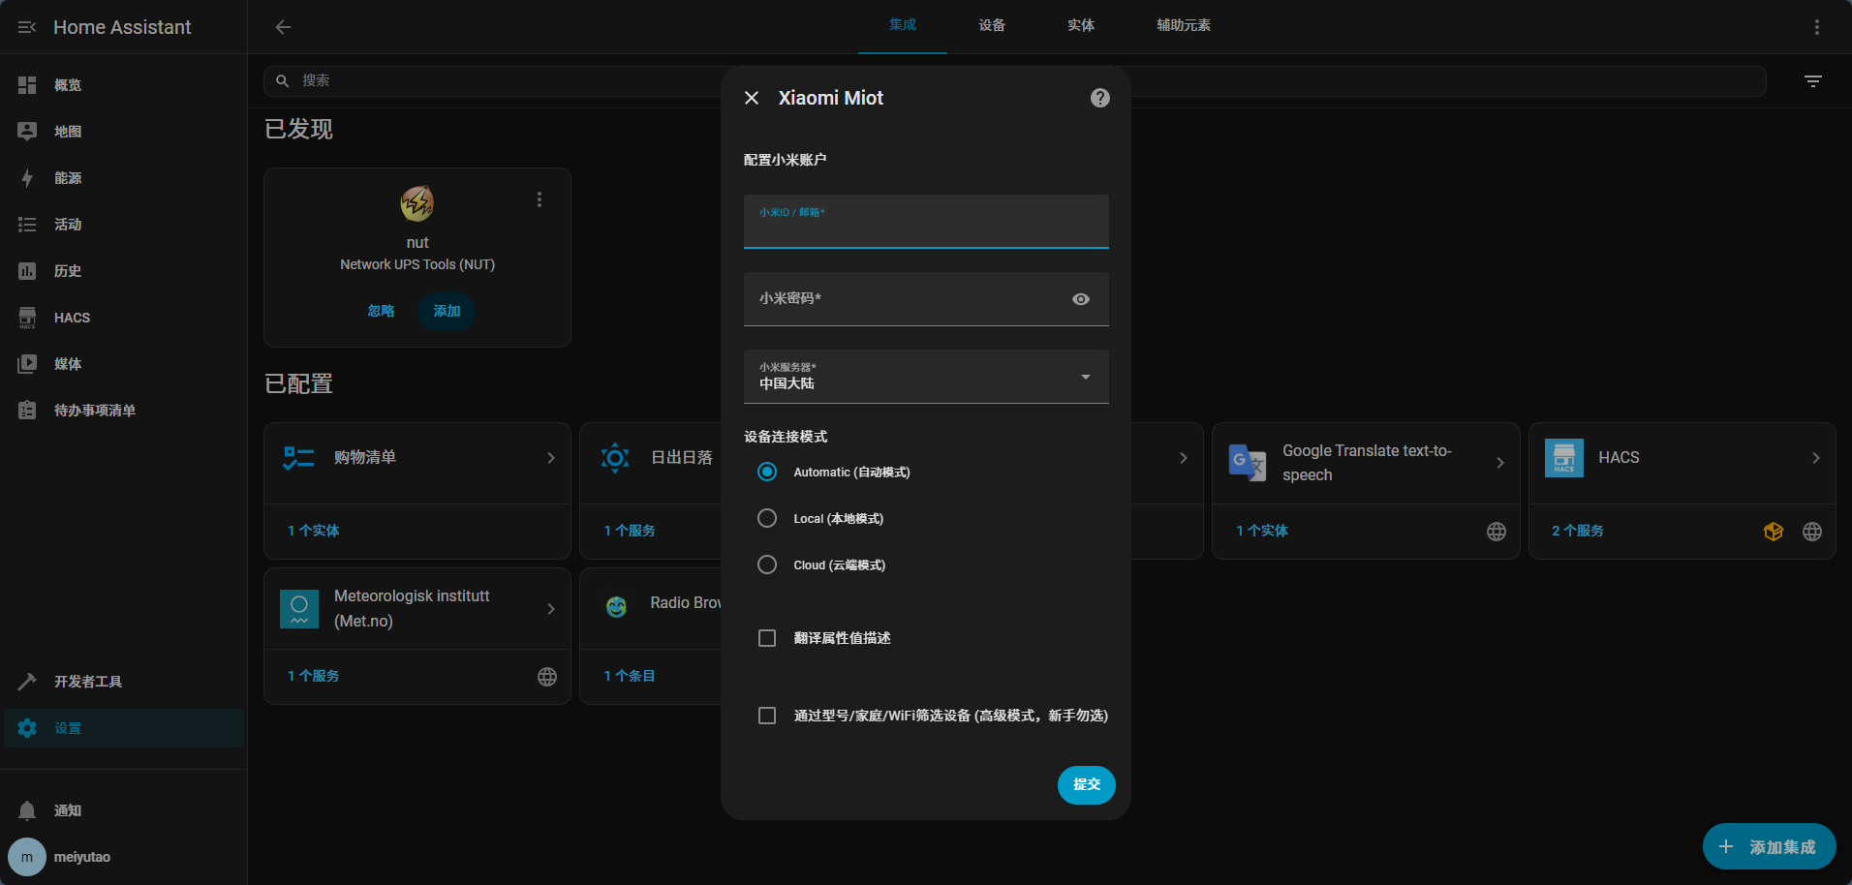Open the HACS sidebar icon
Image resolution: width=1852 pixels, height=885 pixels.
point(27,318)
